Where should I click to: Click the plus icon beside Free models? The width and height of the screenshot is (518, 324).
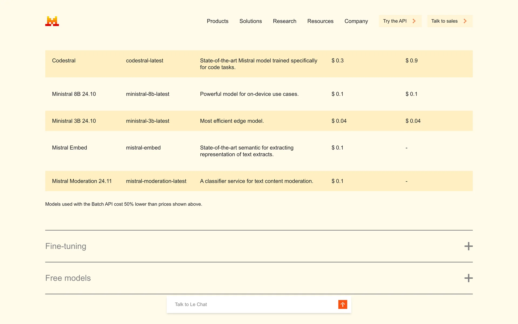click(x=468, y=278)
